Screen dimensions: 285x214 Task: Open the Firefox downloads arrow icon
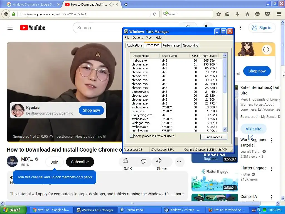point(237,14)
